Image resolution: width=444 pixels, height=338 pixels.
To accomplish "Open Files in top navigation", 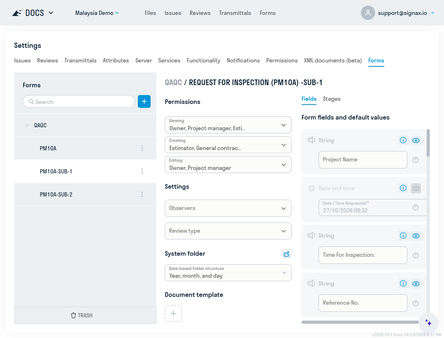I will pos(150,13).
